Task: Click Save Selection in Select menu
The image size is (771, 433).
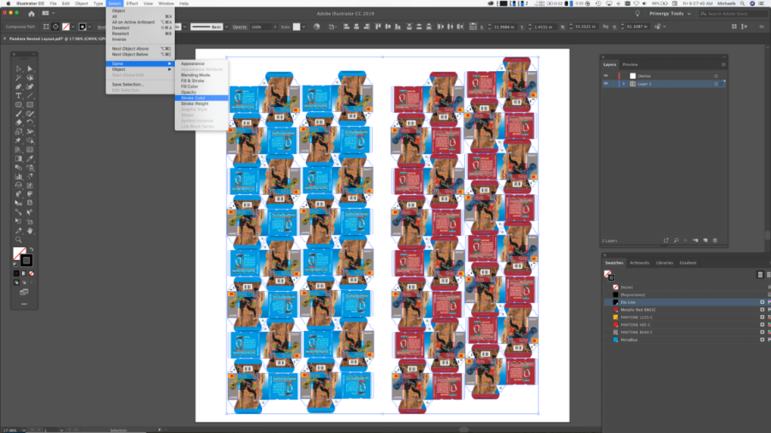Action: pos(128,84)
